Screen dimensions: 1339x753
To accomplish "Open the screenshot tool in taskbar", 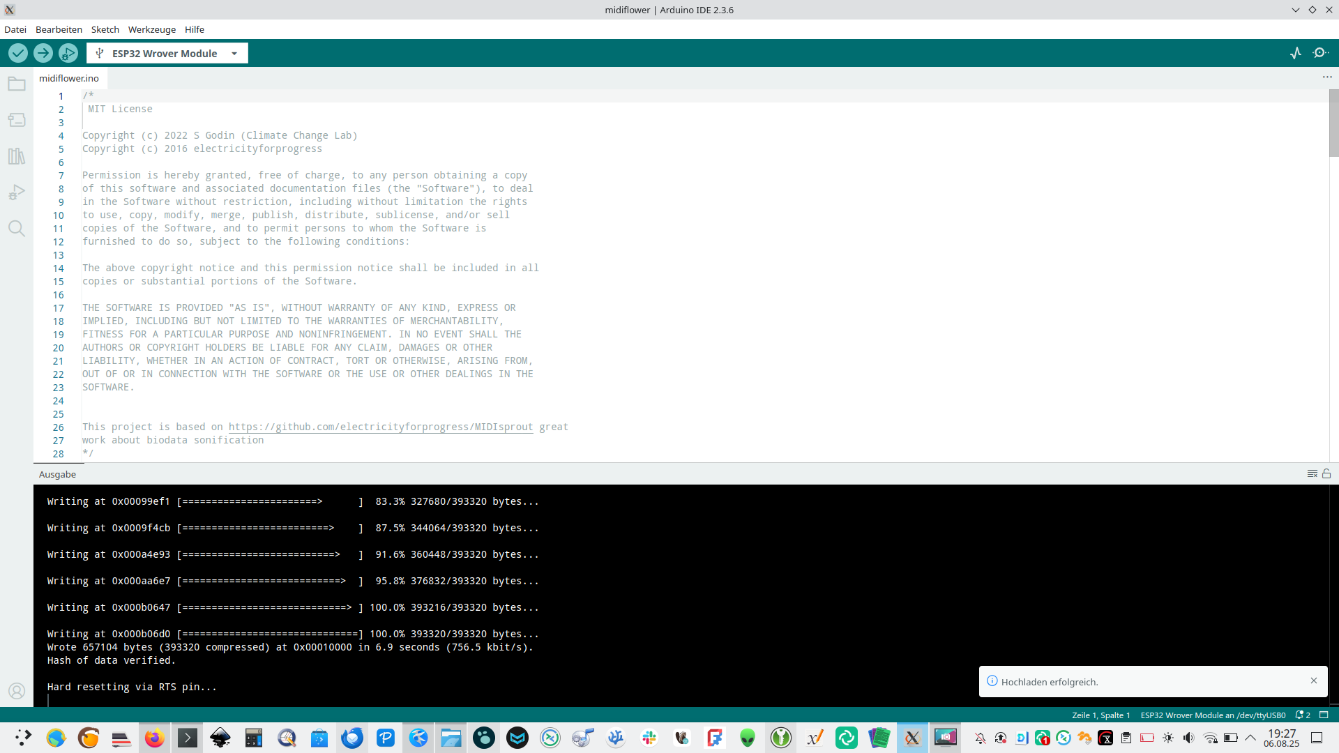I will 946,738.
